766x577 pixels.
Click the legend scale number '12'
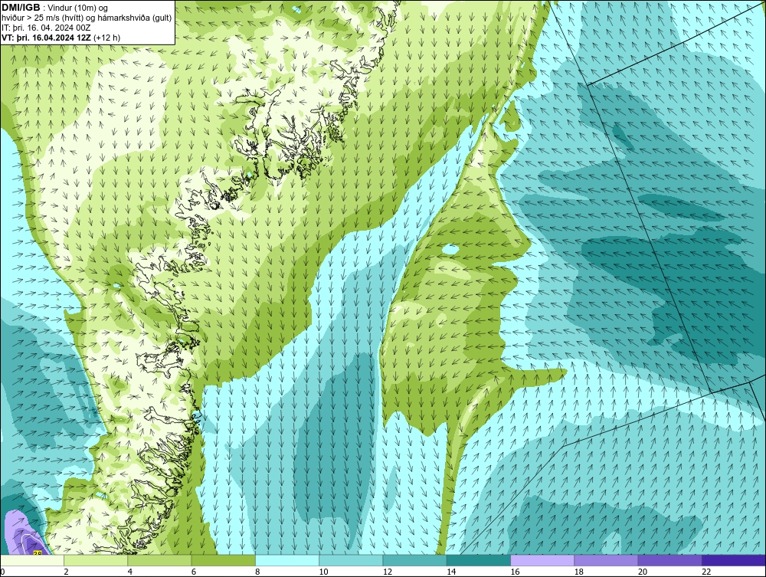point(388,572)
